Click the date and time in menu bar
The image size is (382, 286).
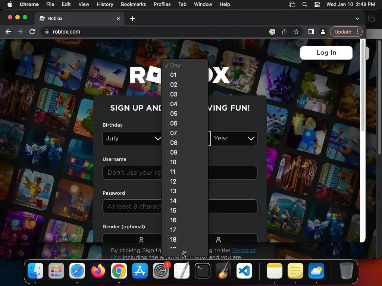coord(351,4)
